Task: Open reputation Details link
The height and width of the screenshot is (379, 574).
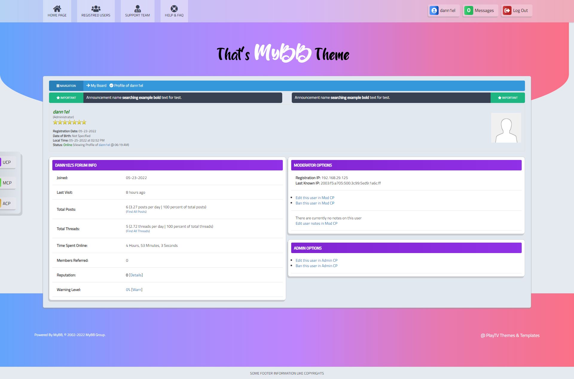Action: 136,275
